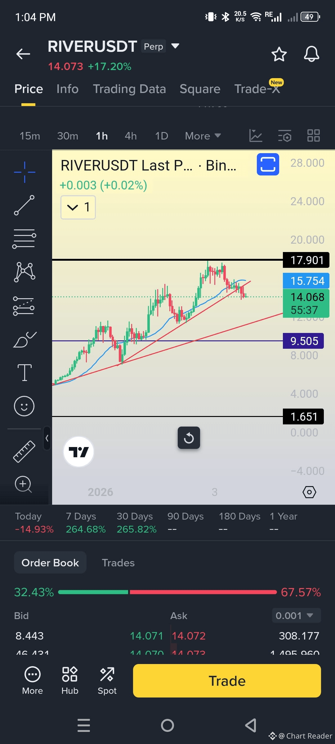Screen dimensions: 335x744
Task: Open chart axis settings hexagon icon
Action: [x=309, y=492]
